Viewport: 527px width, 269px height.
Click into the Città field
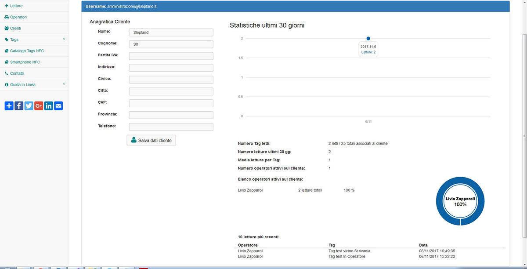click(x=171, y=91)
